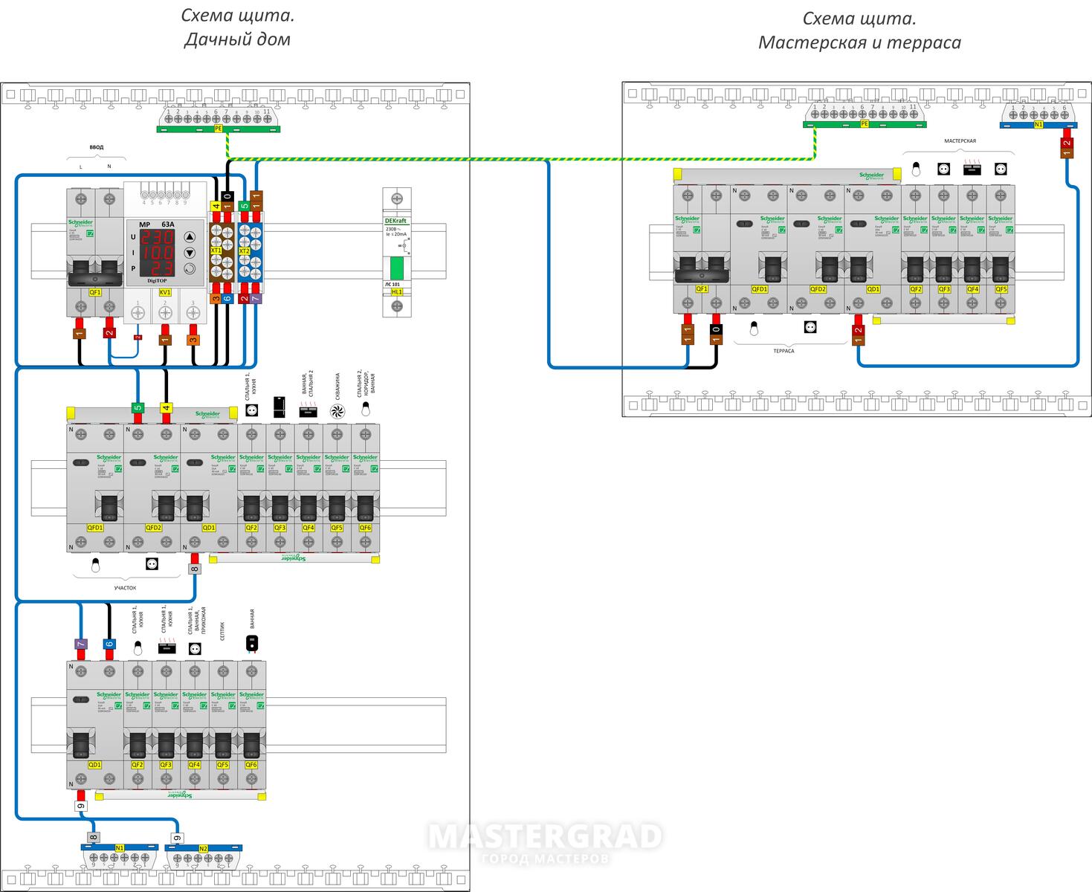Click the gray marker 8 below middle QD1

[x=195, y=569]
